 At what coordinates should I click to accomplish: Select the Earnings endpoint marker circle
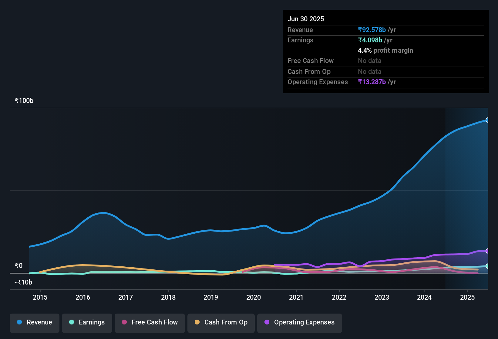[x=488, y=266]
